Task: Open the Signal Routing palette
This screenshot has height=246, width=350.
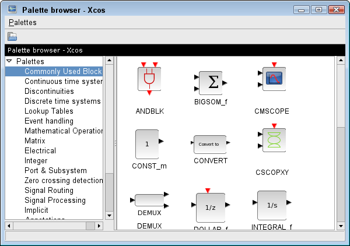Action: 49,191
